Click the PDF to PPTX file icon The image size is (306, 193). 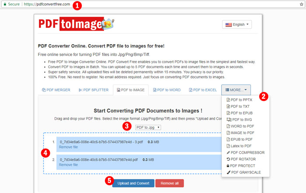coord(228,100)
